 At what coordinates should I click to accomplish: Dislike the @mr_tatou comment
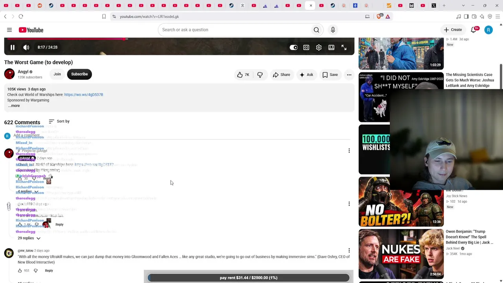point(35,270)
